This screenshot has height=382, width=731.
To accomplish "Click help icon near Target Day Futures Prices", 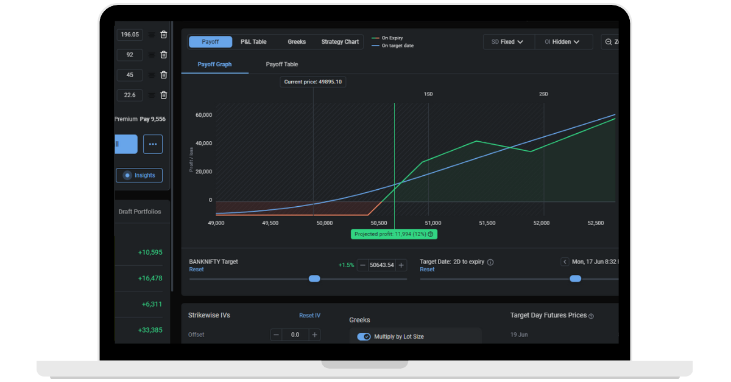I will point(591,316).
